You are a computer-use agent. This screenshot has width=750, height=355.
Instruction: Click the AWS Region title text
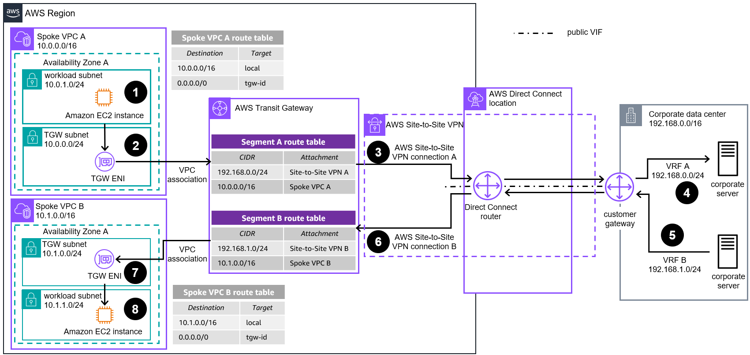pyautogui.click(x=50, y=13)
